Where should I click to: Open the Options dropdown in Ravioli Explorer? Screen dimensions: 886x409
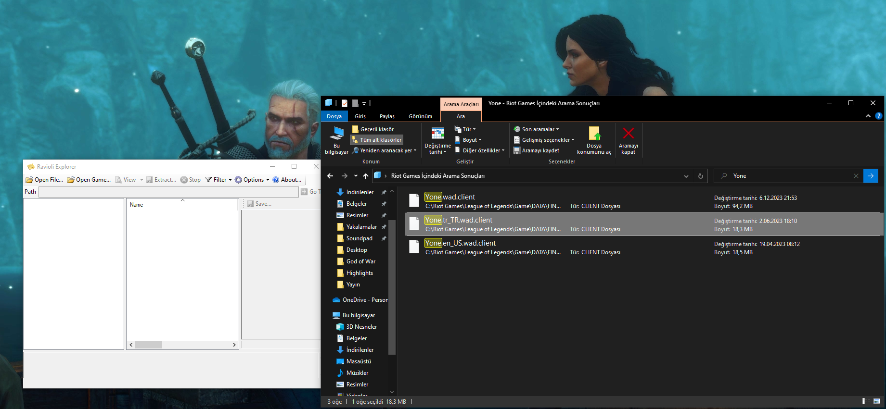[252, 180]
